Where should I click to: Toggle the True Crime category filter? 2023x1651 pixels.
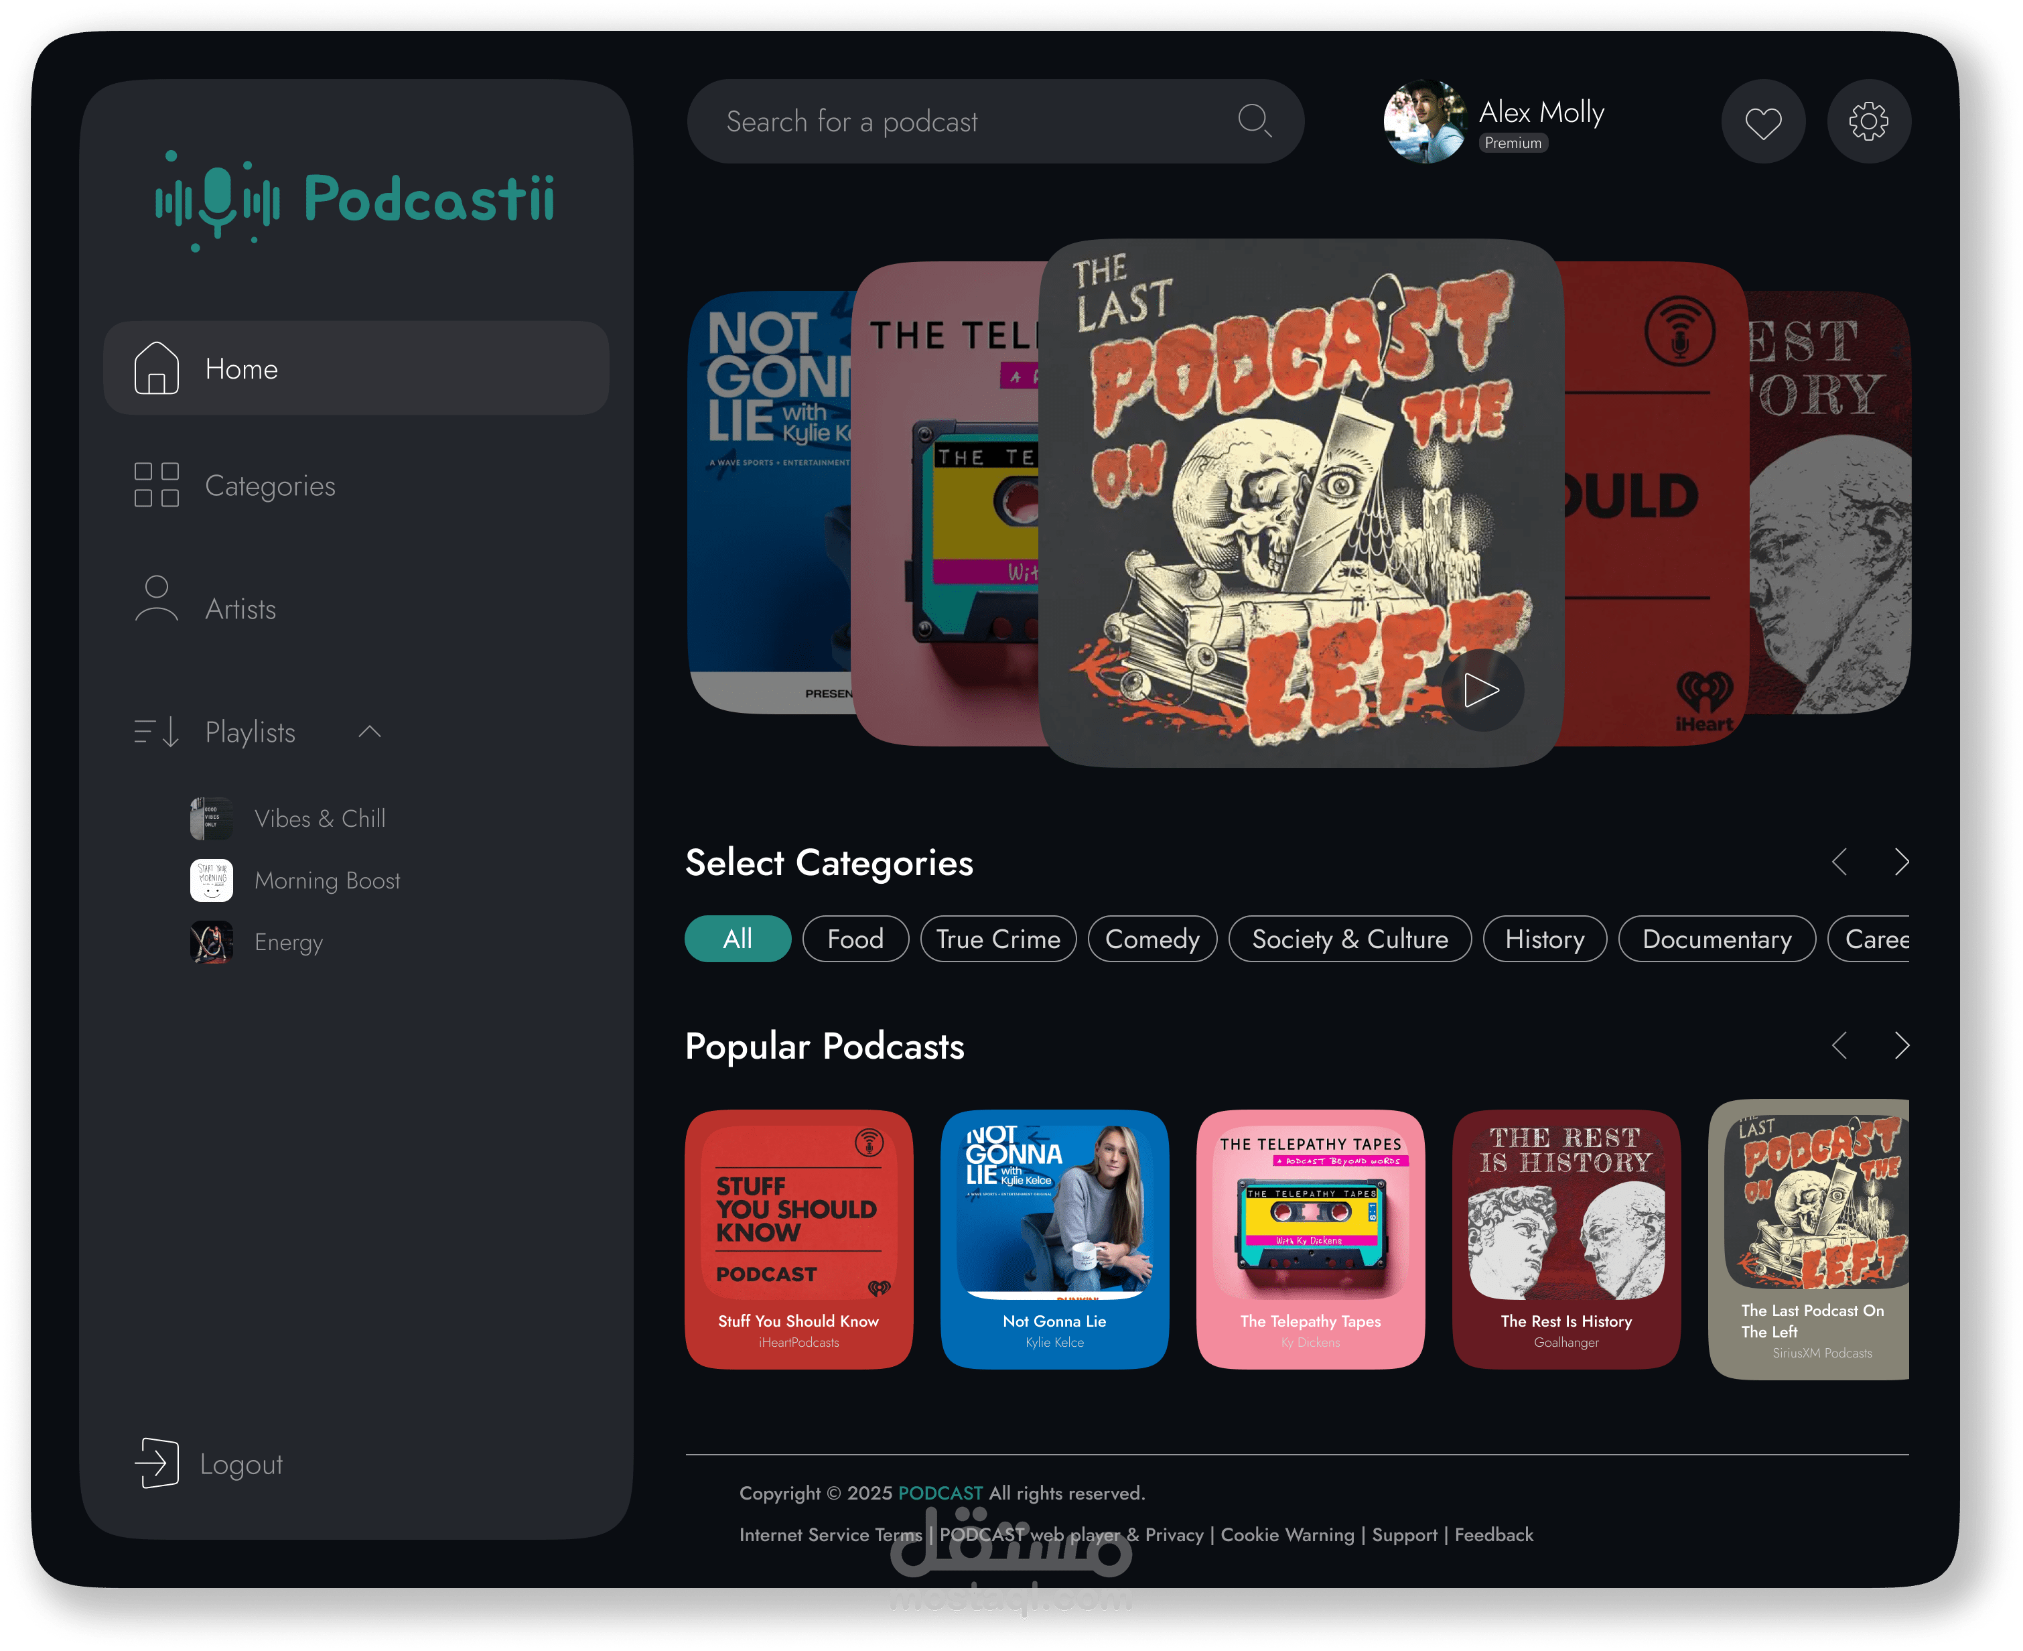[997, 939]
